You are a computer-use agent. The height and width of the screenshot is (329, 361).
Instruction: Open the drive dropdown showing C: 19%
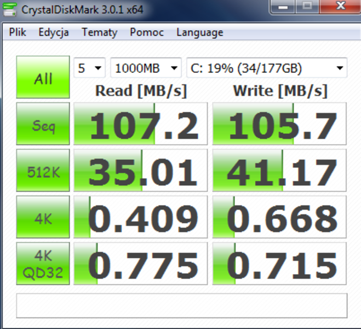(x=267, y=68)
